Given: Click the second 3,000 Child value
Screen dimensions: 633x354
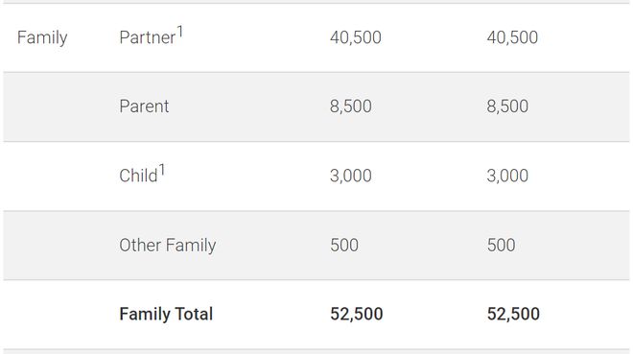Looking at the screenshot, I should click(507, 176).
